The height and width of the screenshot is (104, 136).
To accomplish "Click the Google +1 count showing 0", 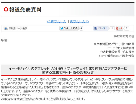I will [126, 28].
